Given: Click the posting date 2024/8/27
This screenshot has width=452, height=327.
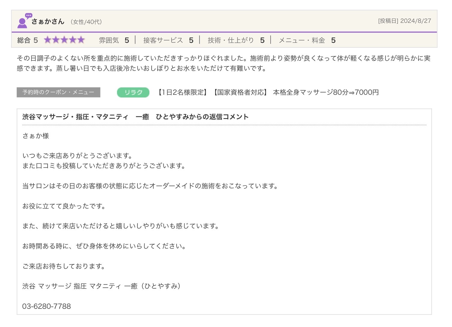Looking at the screenshot, I should pyautogui.click(x=416, y=21).
